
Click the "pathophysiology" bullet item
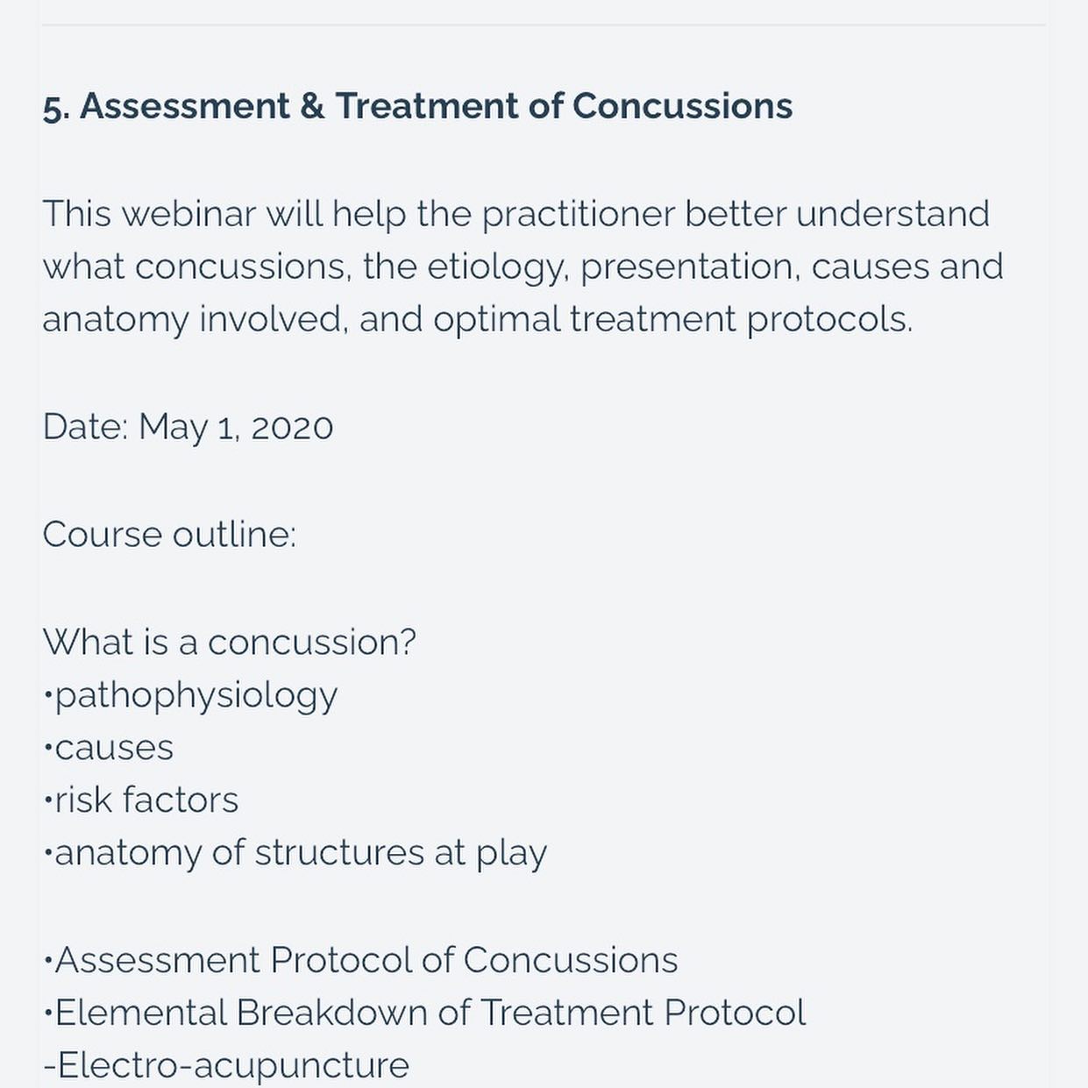click(196, 696)
